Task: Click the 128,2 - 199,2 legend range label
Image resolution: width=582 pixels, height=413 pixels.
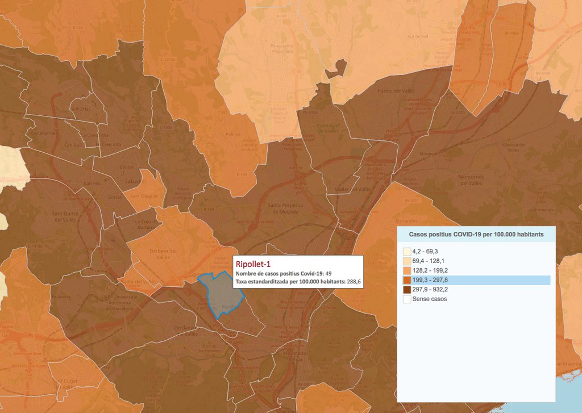Action: click(430, 270)
